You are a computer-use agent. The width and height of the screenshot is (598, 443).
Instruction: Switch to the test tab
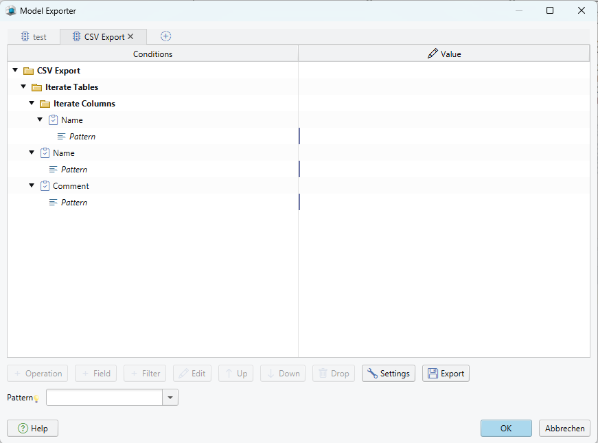(34, 37)
